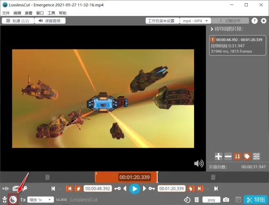Seek to previous keyframe
Viewport: 269px width, 205px height.
tap(117, 189)
